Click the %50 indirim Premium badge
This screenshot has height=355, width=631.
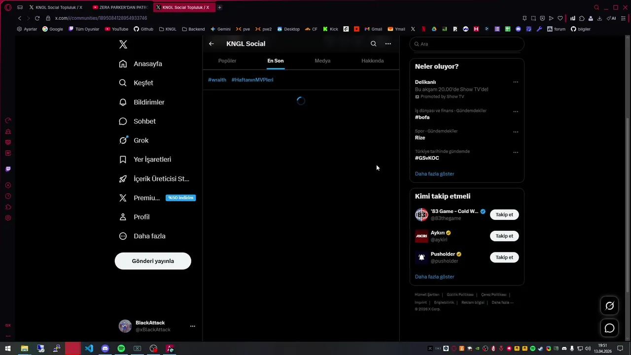click(x=181, y=198)
